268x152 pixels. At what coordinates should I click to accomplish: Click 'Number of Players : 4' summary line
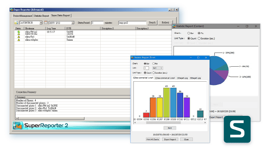[26, 100]
